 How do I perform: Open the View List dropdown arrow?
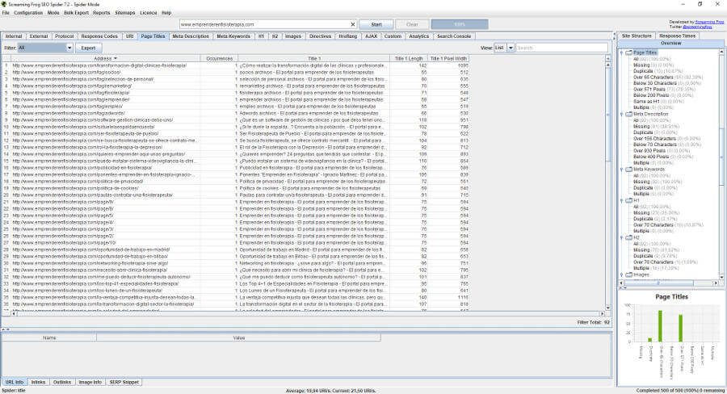(x=511, y=48)
